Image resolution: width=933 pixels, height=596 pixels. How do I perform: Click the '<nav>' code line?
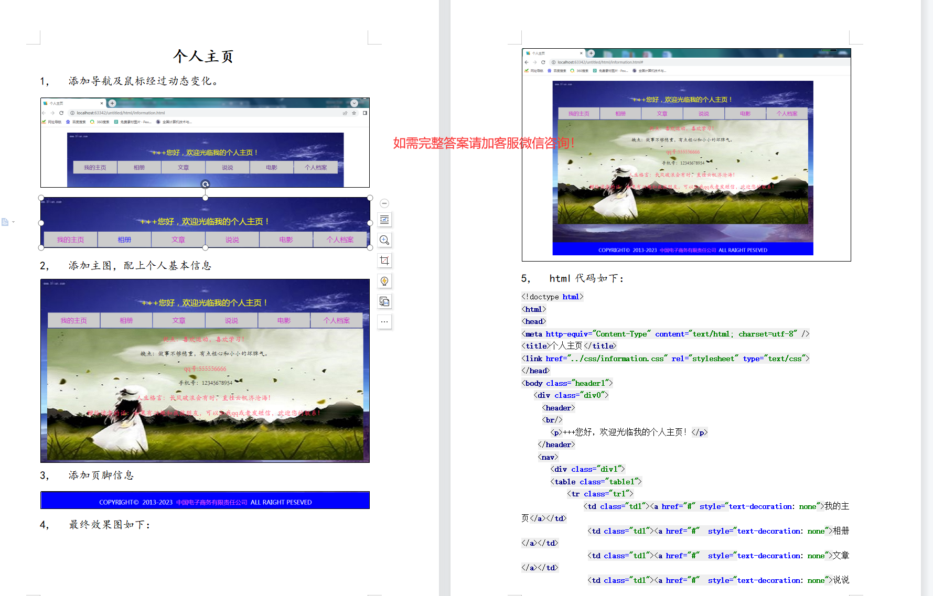click(548, 457)
